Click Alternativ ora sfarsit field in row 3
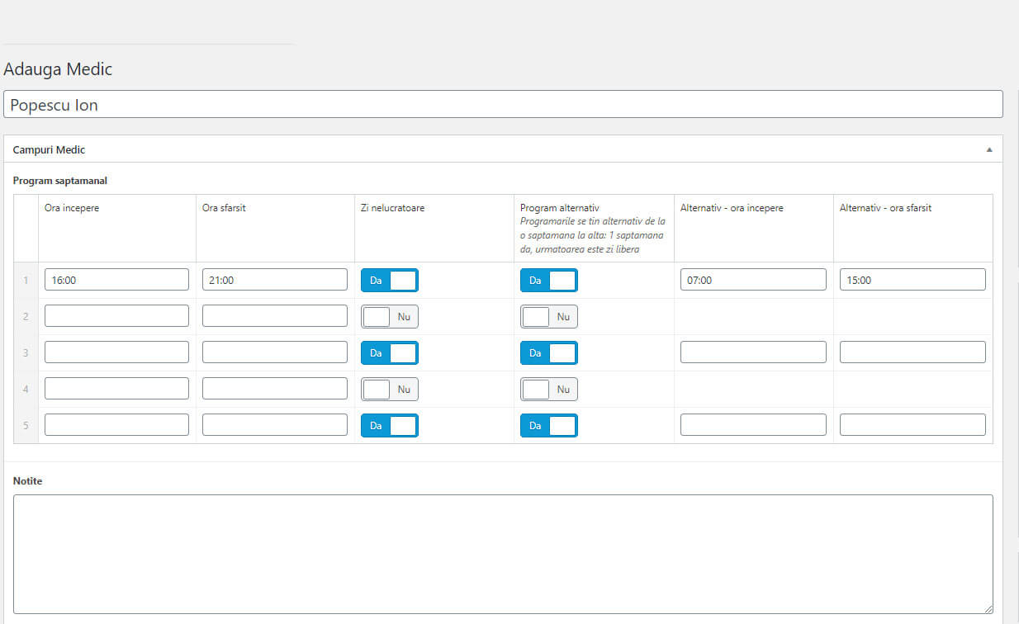This screenshot has height=624, width=1019. (x=912, y=352)
